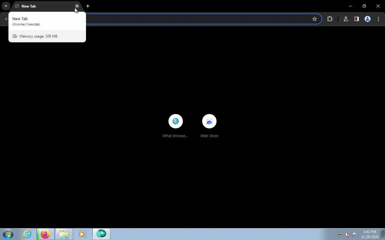
Task: Go back using the back arrow
Action: 7,19
